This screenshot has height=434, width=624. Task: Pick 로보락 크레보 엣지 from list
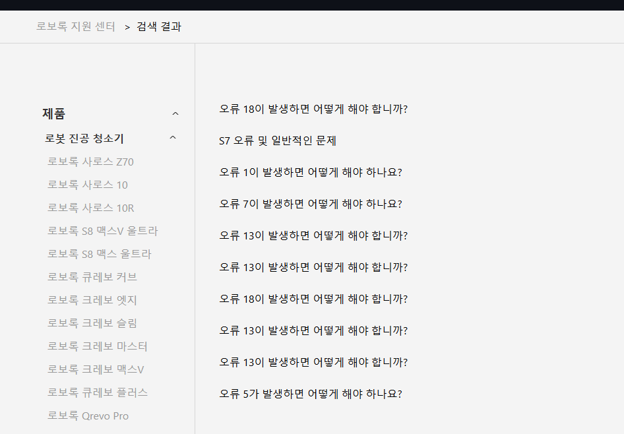(x=92, y=300)
